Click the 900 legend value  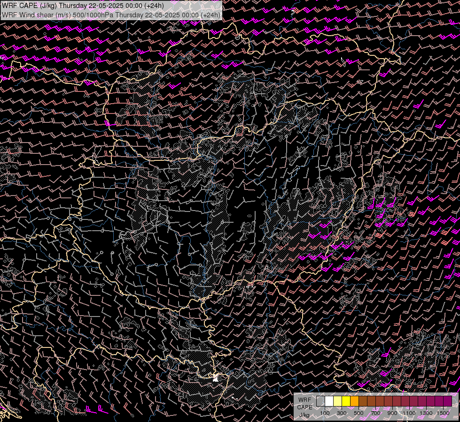pos(392,413)
